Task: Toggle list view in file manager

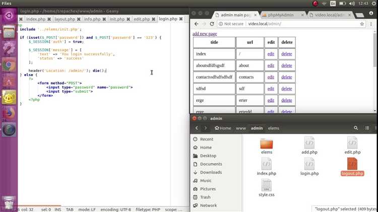Action: 367,128
